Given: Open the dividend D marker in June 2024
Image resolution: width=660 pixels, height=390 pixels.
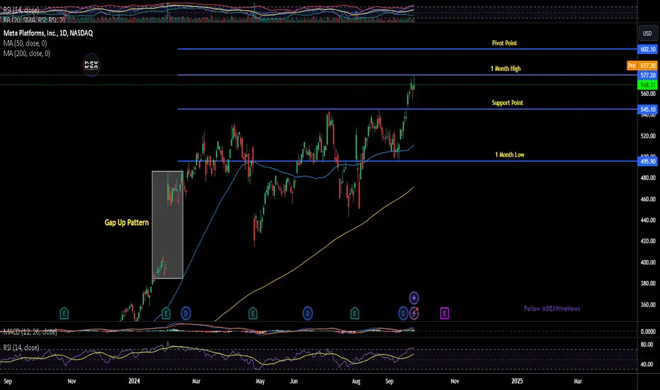Looking at the screenshot, I should pos(307,313).
